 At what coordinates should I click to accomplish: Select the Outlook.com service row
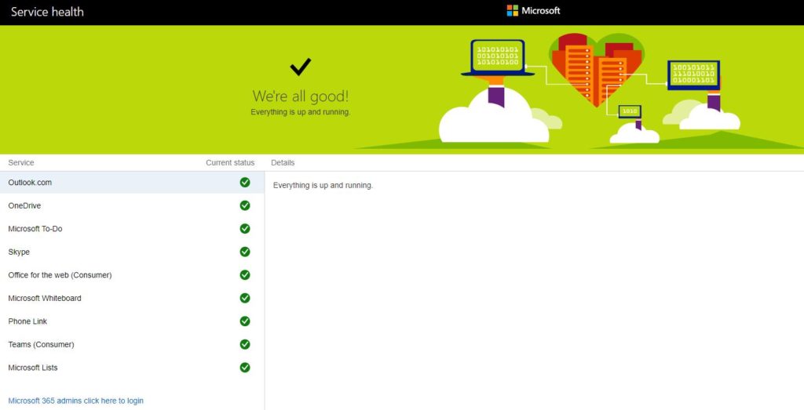[x=132, y=182]
